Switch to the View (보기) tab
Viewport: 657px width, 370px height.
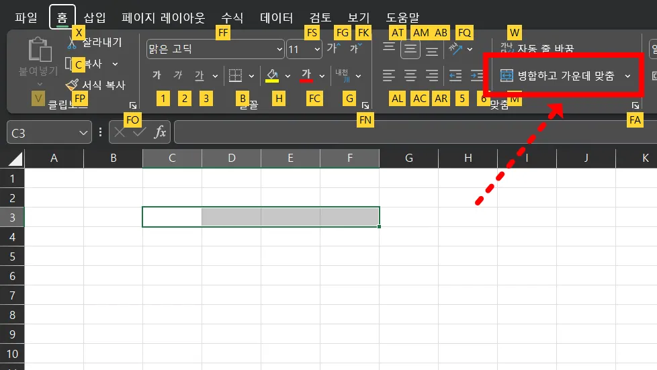coord(359,17)
